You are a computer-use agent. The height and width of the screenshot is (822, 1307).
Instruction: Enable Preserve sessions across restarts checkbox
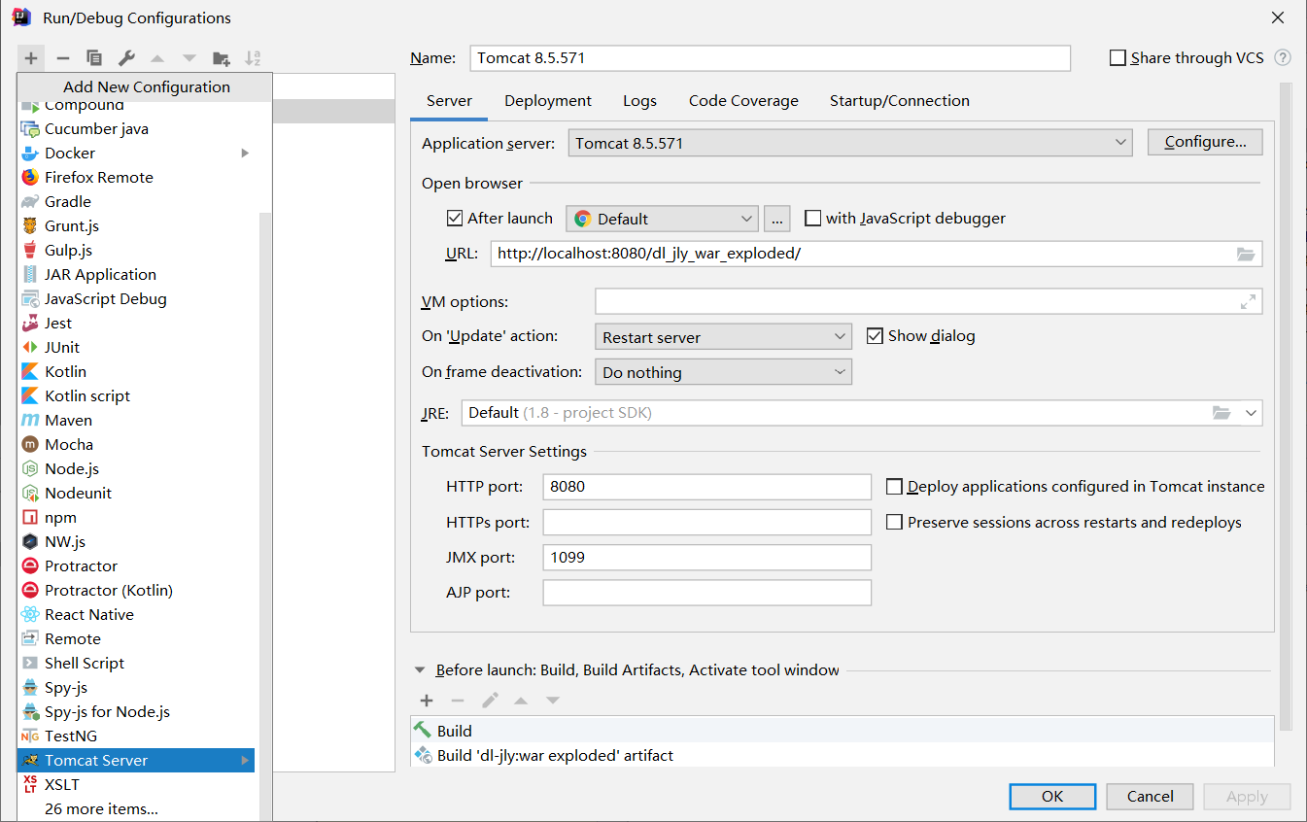(x=894, y=523)
